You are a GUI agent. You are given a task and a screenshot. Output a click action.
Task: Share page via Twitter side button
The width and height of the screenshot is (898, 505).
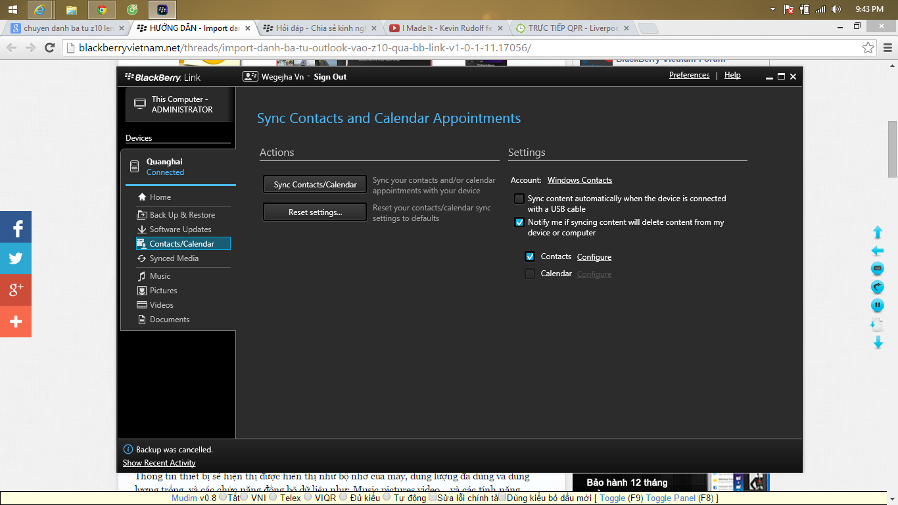point(16,258)
